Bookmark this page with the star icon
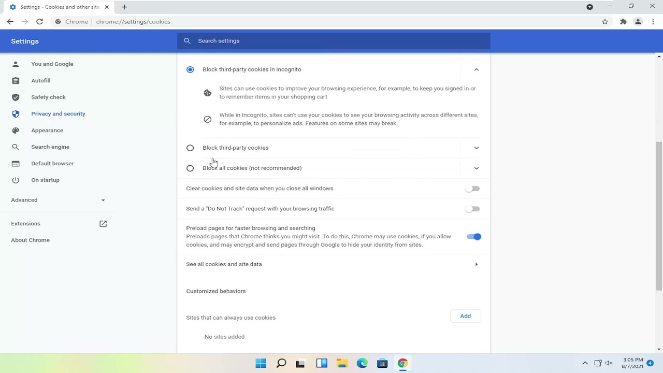The width and height of the screenshot is (663, 373). coord(604,22)
